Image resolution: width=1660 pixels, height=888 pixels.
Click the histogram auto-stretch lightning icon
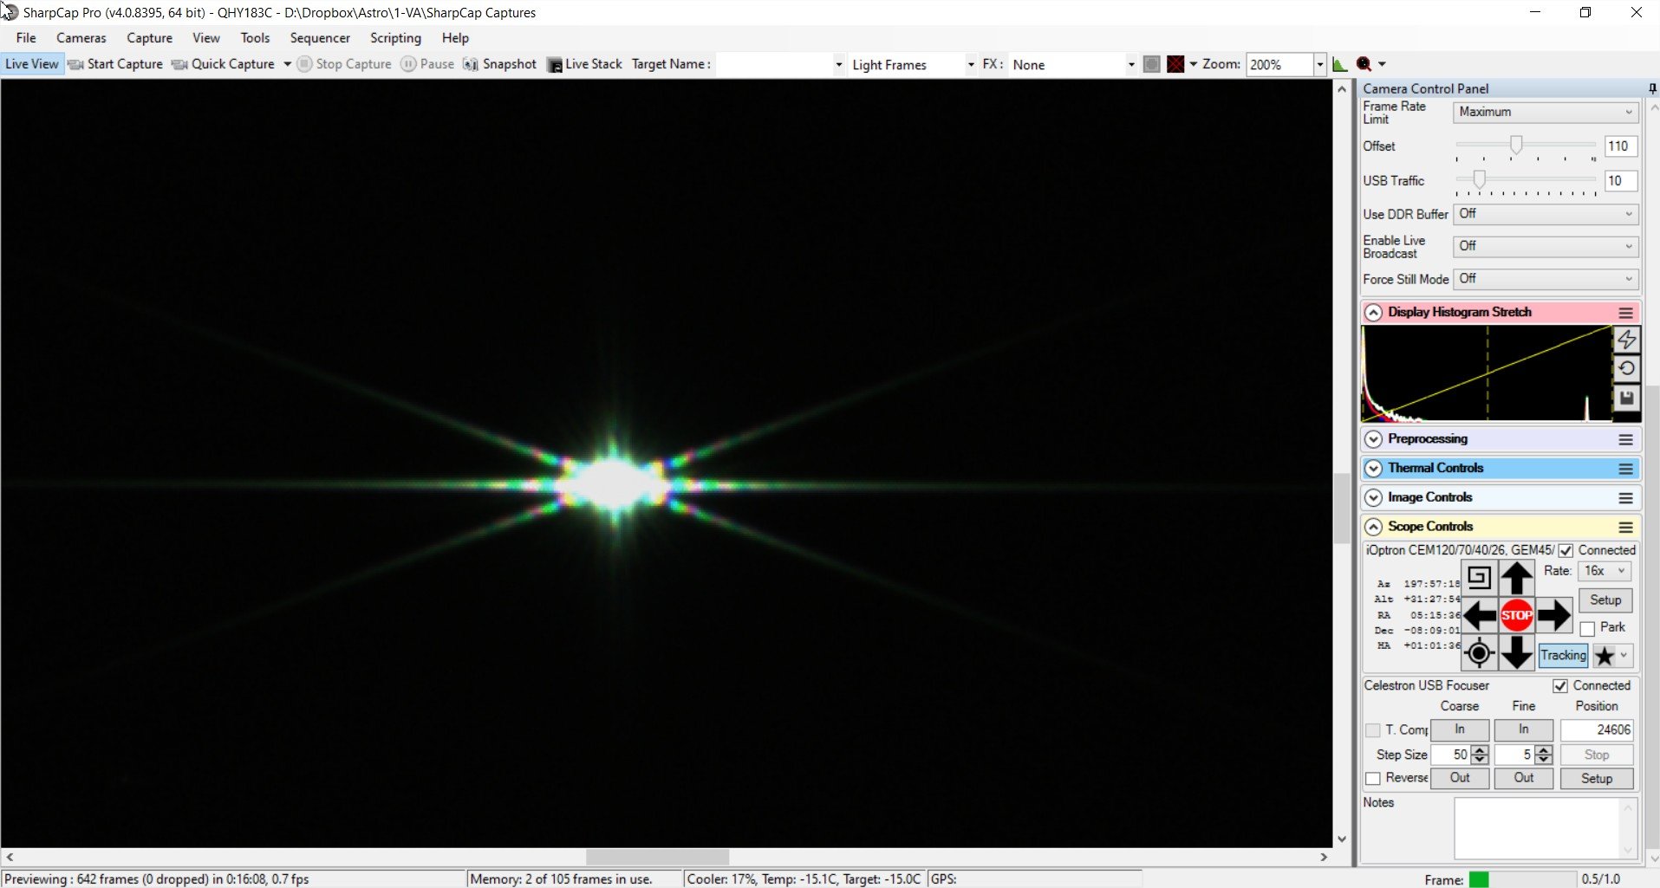1626,340
